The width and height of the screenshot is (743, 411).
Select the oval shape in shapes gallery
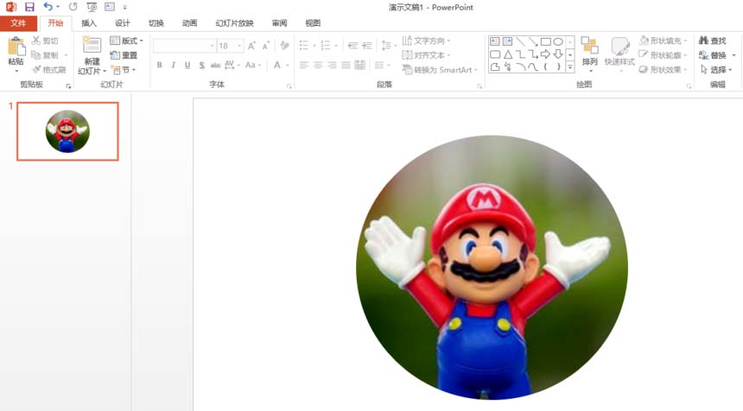click(558, 41)
